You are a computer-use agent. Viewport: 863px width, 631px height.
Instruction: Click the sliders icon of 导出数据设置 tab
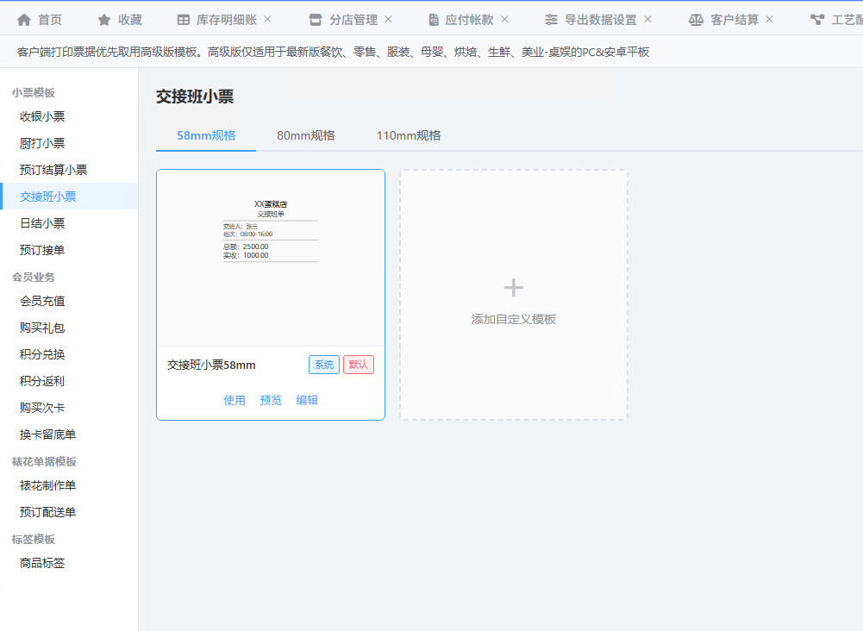point(551,20)
